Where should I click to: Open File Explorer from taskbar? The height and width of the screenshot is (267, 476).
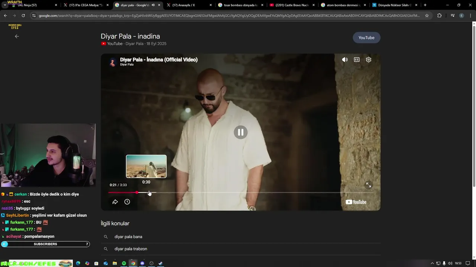pos(115,263)
